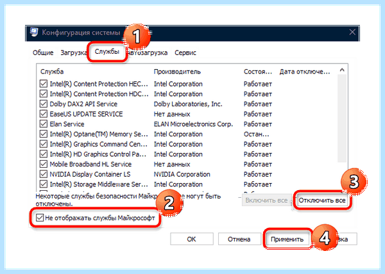Screen dimensions: 385x274
Task: Click Работает status of NVIDIA Display Container
Action: (x=258, y=174)
